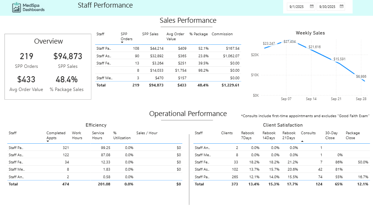Click the SPP Orders descending sort arrow
The height and width of the screenshot is (207, 373).
122,42
